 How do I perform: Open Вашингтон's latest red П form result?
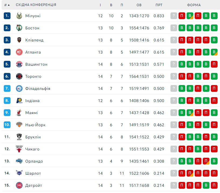(214, 64)
